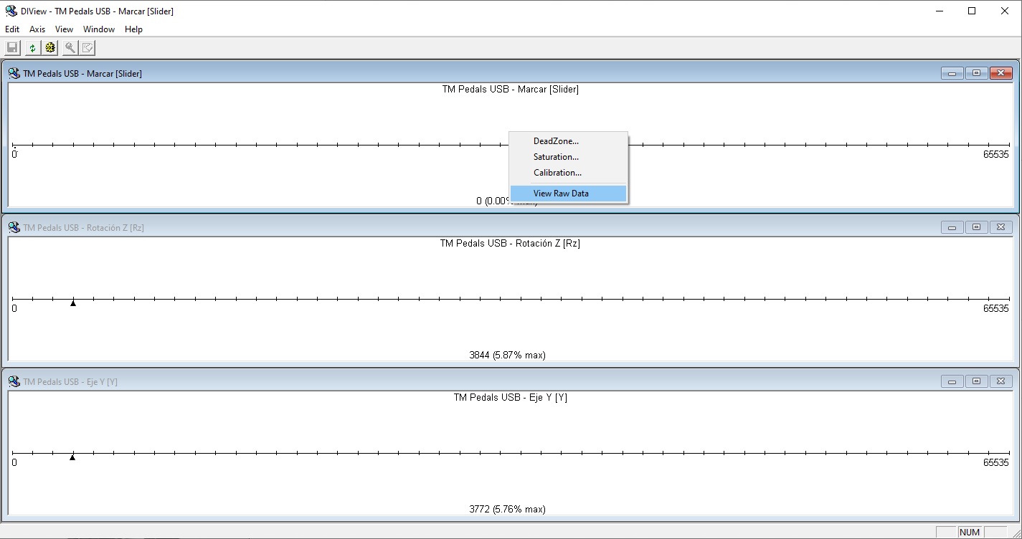Close the Eje Y [Y] child window
The height and width of the screenshot is (539, 1022).
(x=1000, y=381)
